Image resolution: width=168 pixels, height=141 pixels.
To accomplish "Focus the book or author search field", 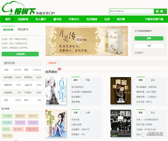I will (x=132, y=11).
